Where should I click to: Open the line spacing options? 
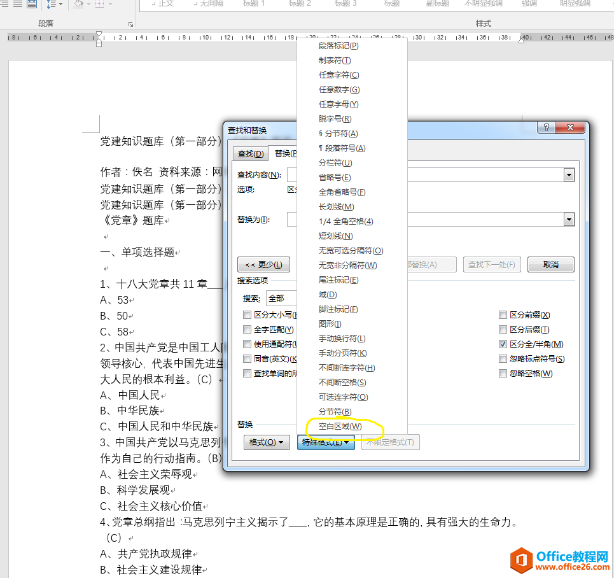(x=51, y=4)
